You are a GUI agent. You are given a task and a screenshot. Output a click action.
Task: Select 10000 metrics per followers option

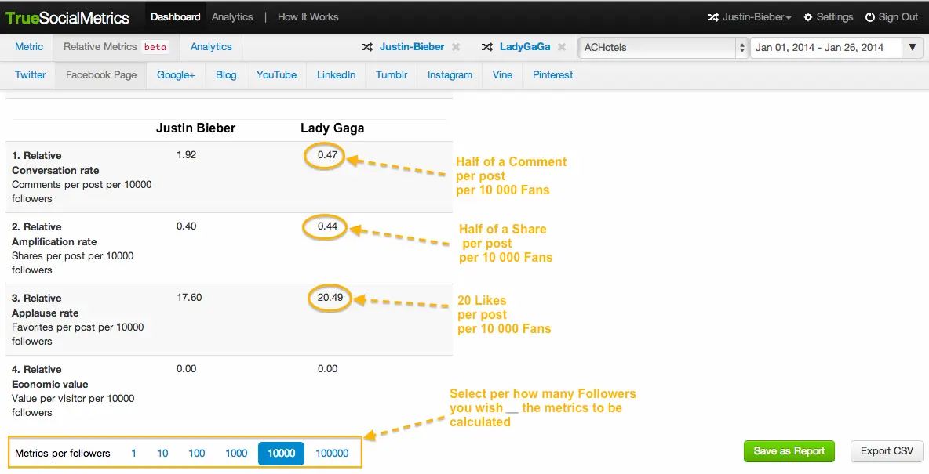click(x=281, y=453)
